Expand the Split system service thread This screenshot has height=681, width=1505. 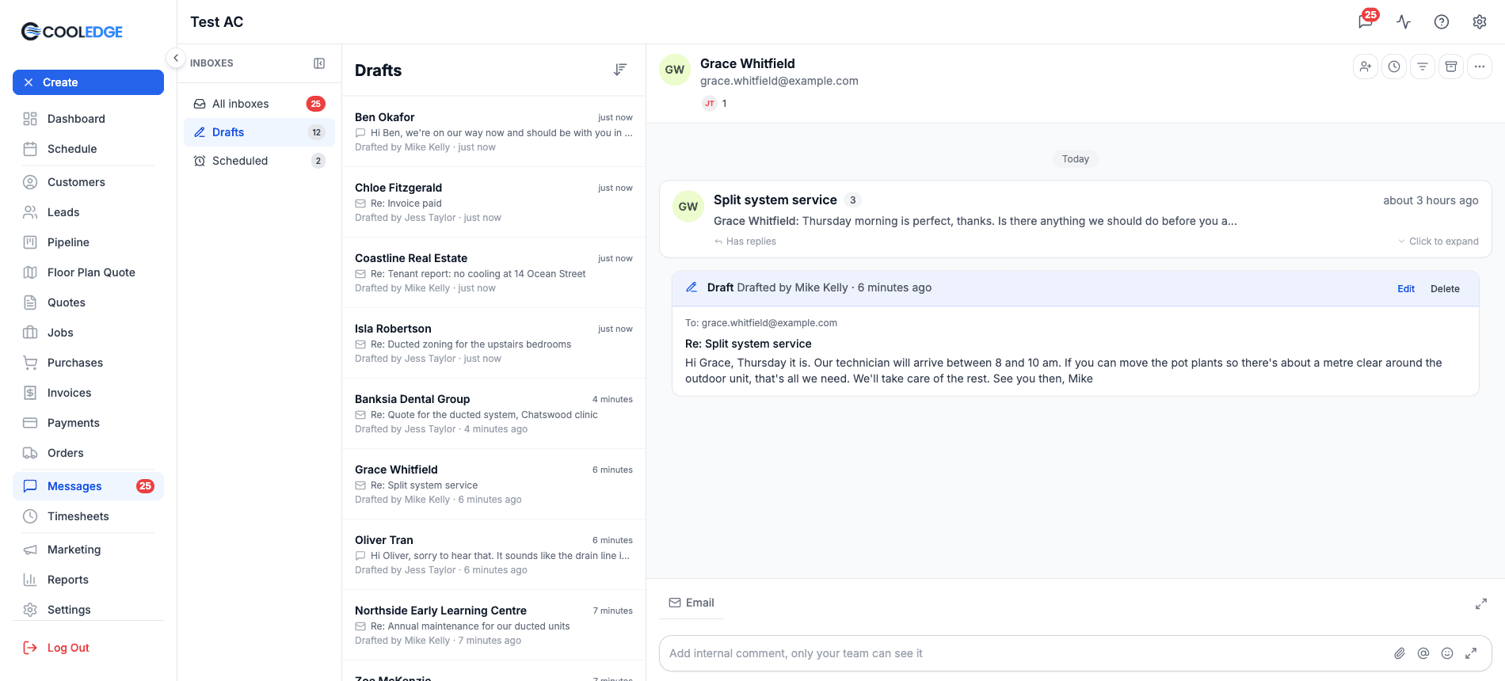pyautogui.click(x=1438, y=242)
